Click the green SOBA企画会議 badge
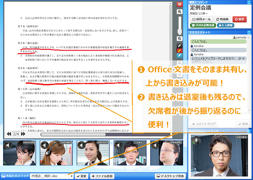 203,25
